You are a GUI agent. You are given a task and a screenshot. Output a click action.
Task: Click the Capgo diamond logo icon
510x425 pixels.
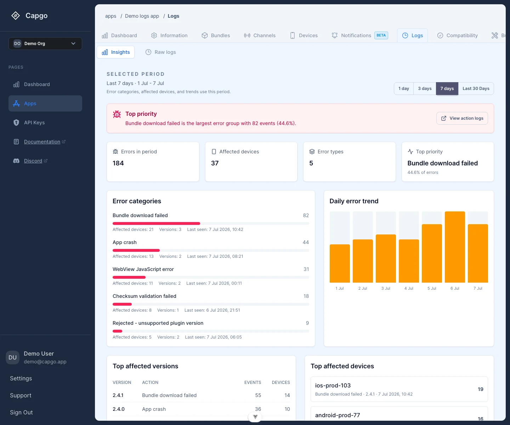16,16
